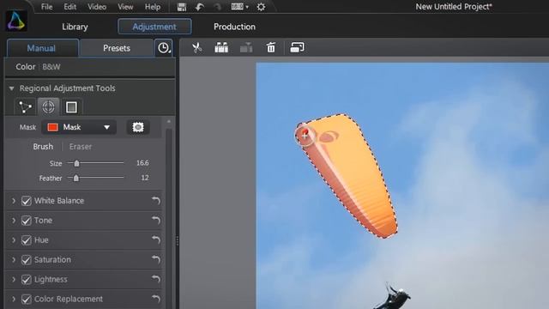549x309 pixels.
Task: Click the toolbar icon right of the trash
Action: 297,47
